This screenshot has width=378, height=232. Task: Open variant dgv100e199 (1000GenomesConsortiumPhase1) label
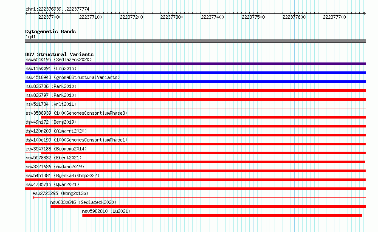click(x=76, y=140)
